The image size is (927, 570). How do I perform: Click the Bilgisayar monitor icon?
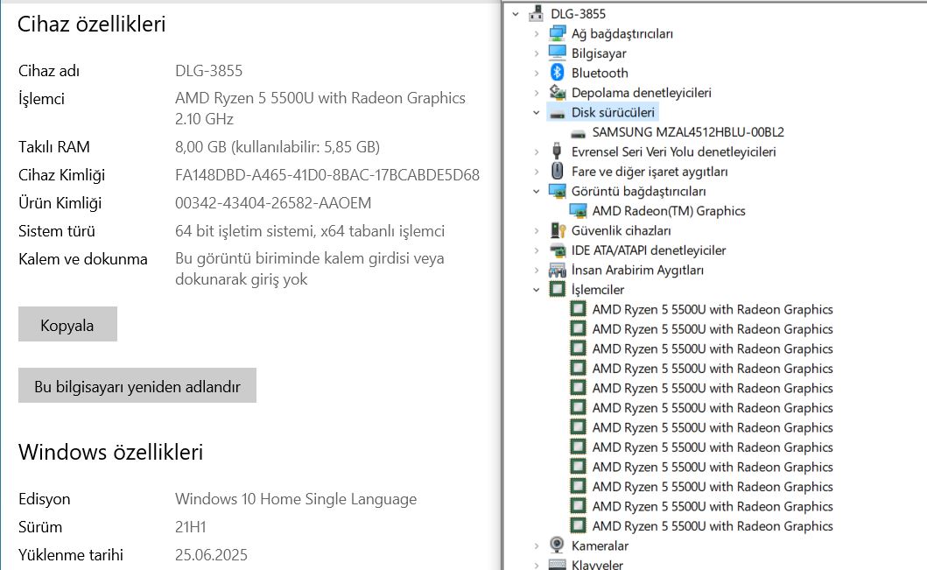(x=557, y=53)
